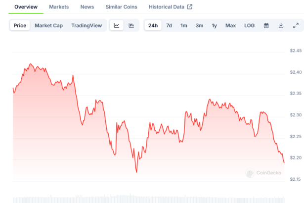Select the Price chart mode
The image size is (304, 203).
(20, 26)
